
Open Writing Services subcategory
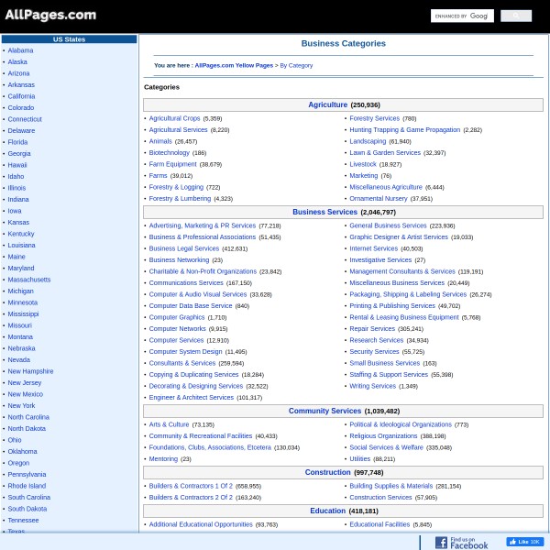coord(372,386)
